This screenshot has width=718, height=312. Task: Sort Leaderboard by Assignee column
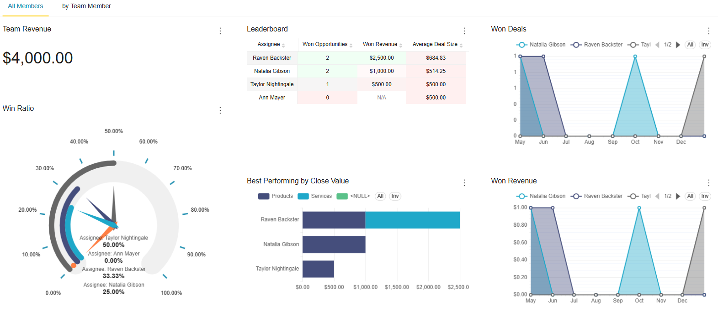click(271, 44)
